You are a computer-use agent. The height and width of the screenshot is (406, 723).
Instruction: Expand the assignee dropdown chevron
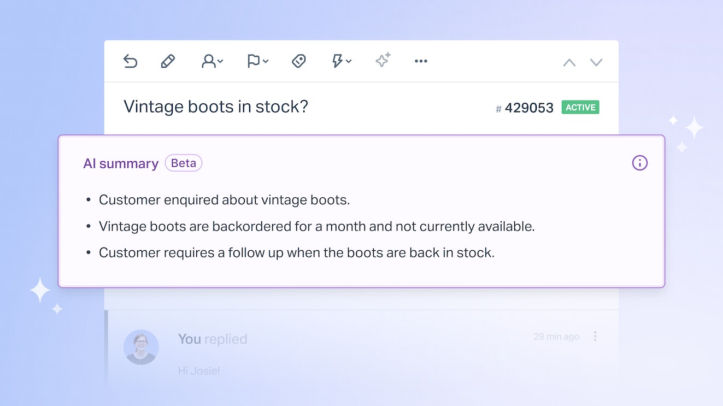[x=220, y=62]
